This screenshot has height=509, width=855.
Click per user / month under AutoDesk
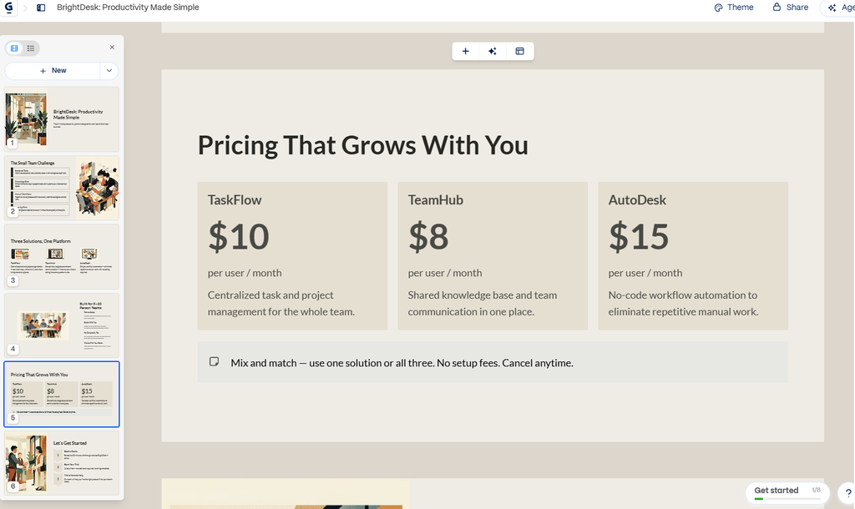tap(645, 273)
